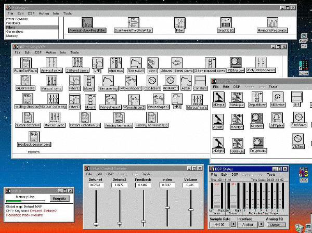Open Info menu in the sound file window
312x233 pixels.
tap(63, 53)
